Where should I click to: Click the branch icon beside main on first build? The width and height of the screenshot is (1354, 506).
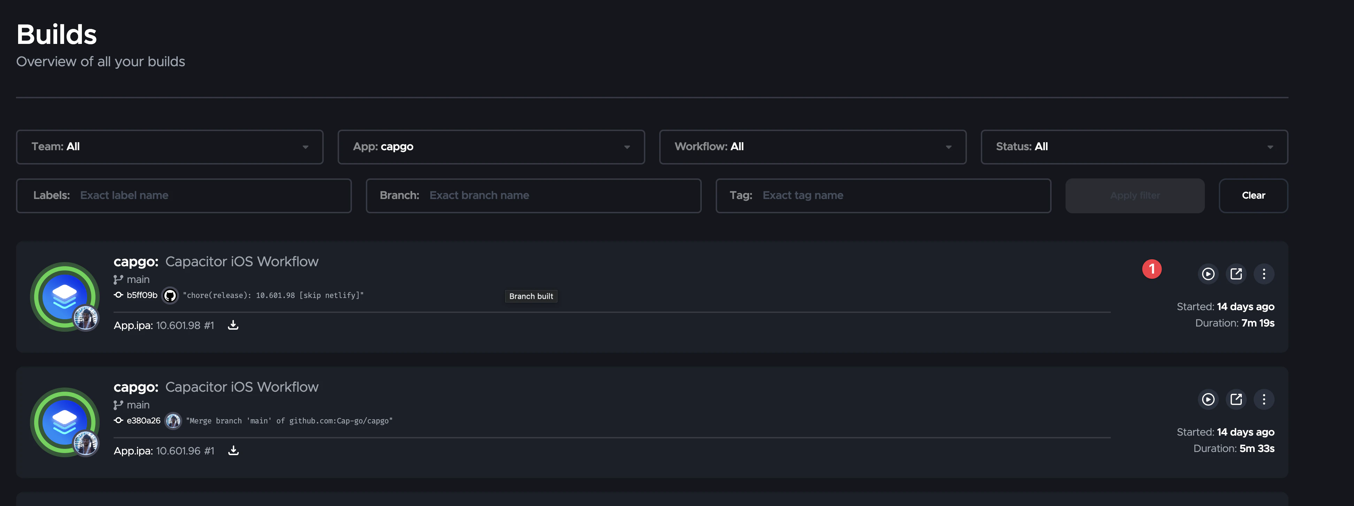click(117, 279)
